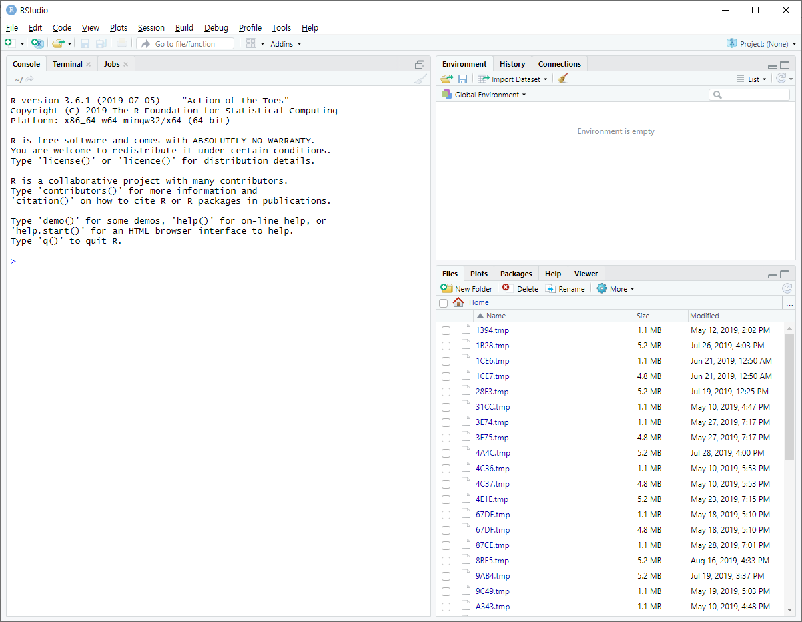Maximize the Environment pane
Viewport: 802px width, 622px height.
pos(785,65)
